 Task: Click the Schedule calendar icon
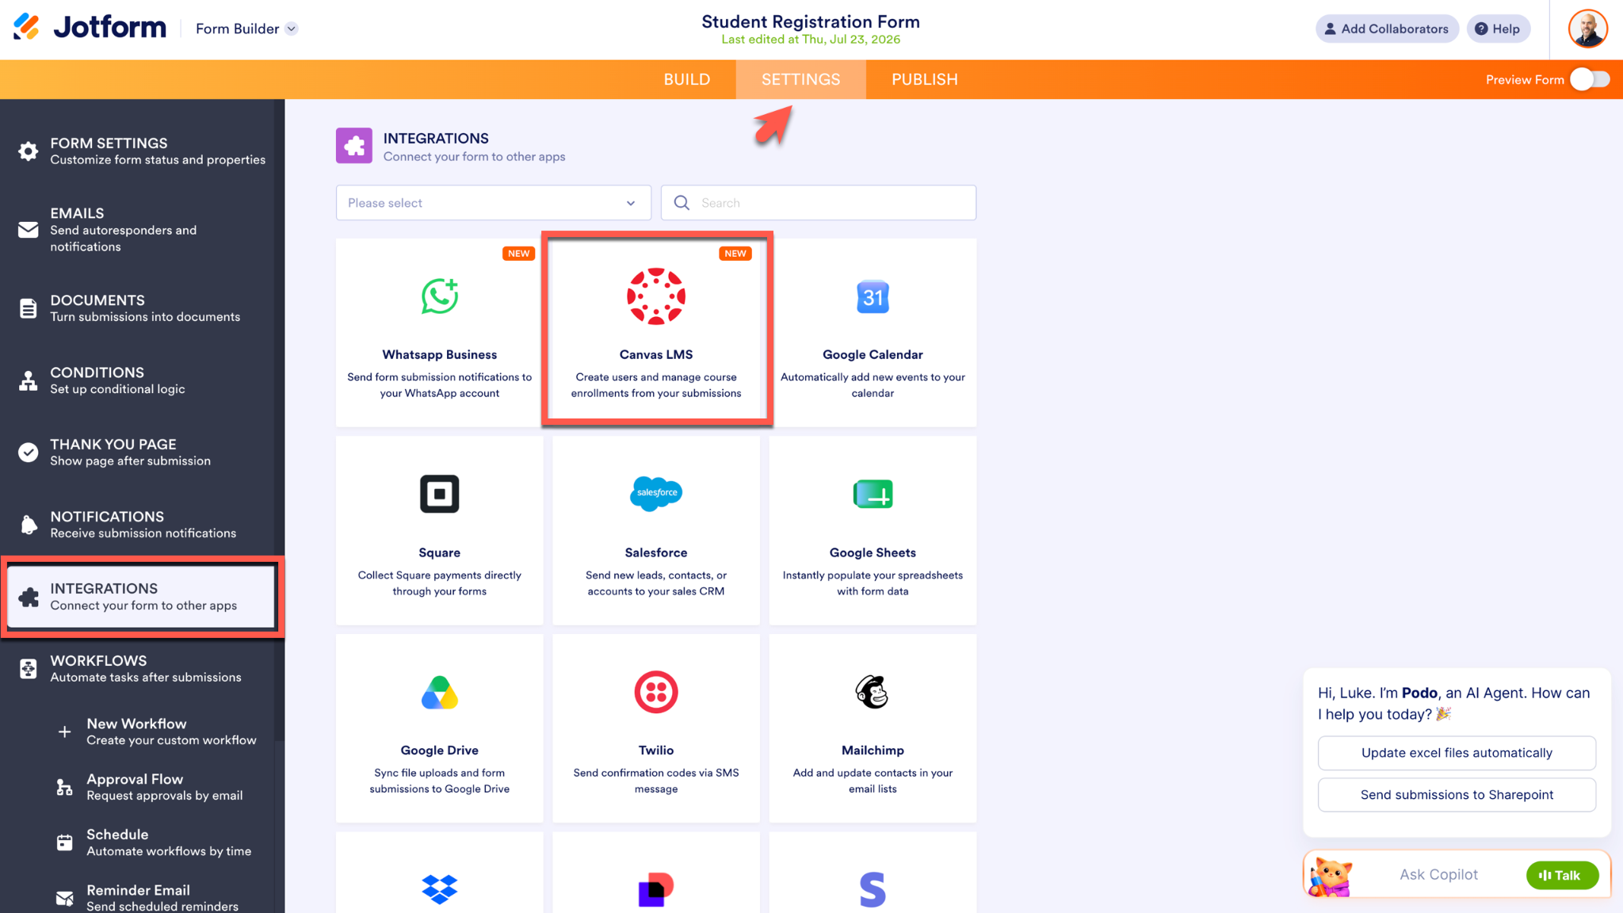(x=65, y=842)
